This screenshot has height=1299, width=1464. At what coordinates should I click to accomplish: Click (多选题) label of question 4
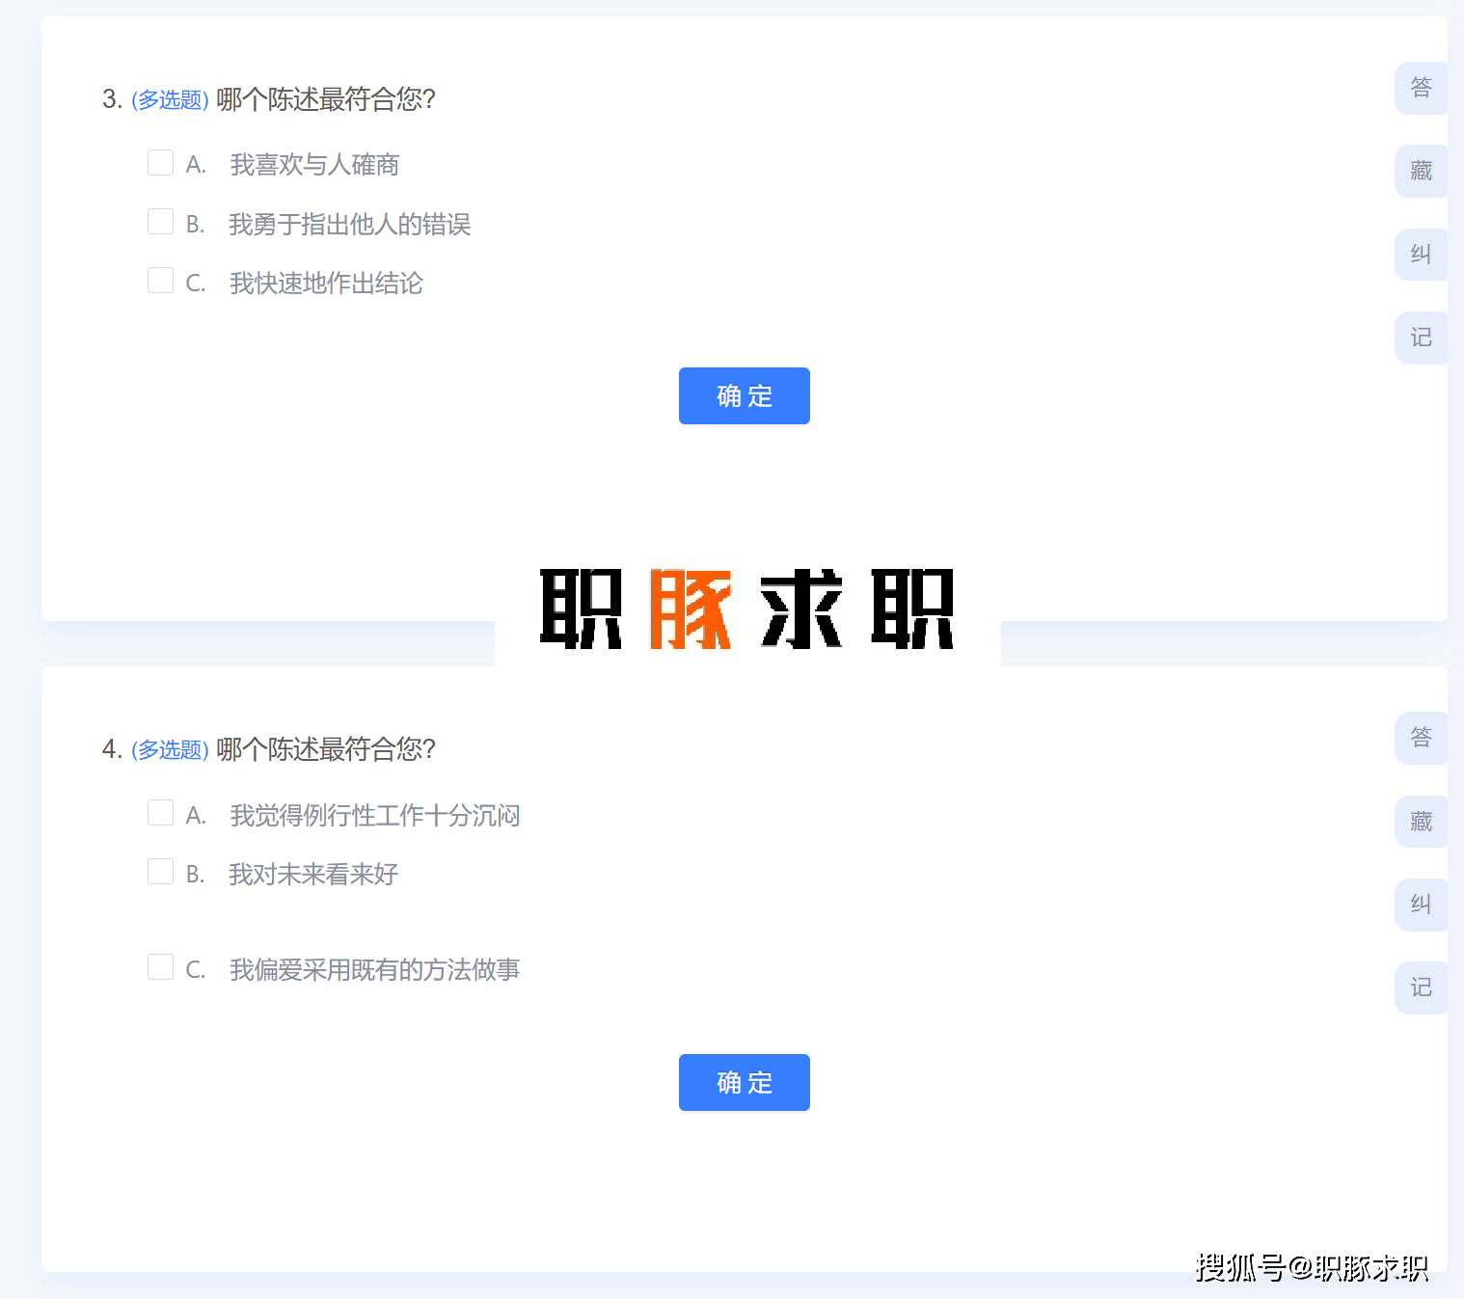point(170,749)
